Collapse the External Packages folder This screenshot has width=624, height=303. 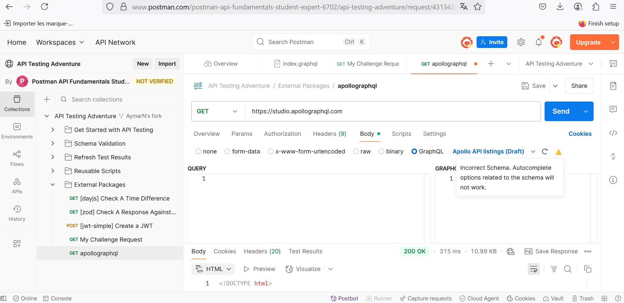pos(53,185)
